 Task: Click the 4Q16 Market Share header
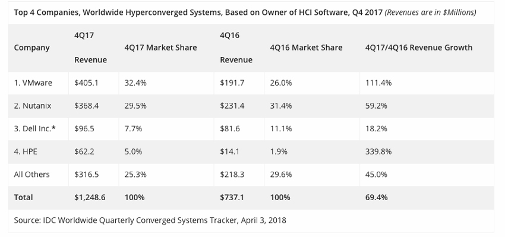pyautogui.click(x=307, y=48)
